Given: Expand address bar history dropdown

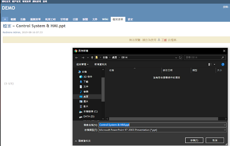Looking at the screenshot, I should point(176,58).
